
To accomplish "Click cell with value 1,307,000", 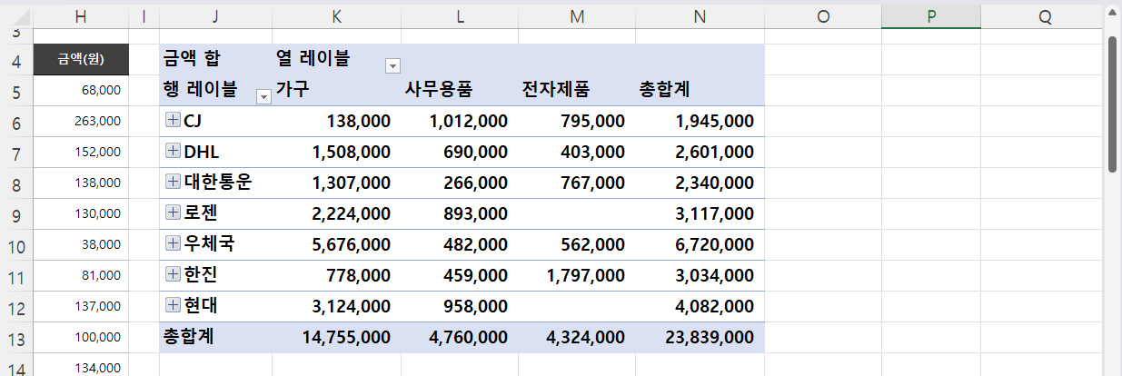I will tap(337, 183).
